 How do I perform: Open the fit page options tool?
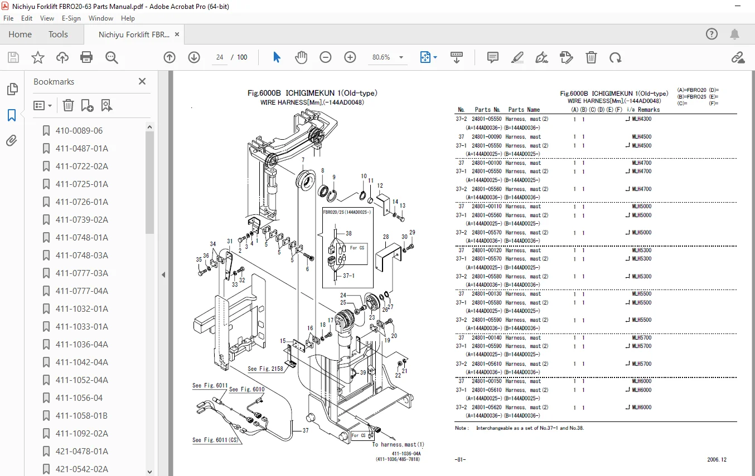click(x=428, y=57)
